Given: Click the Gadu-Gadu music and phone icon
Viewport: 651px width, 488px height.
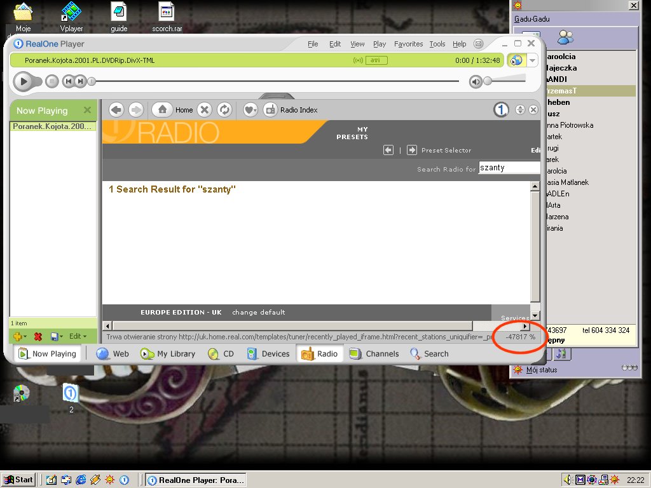Looking at the screenshot, I should pyautogui.click(x=561, y=353).
